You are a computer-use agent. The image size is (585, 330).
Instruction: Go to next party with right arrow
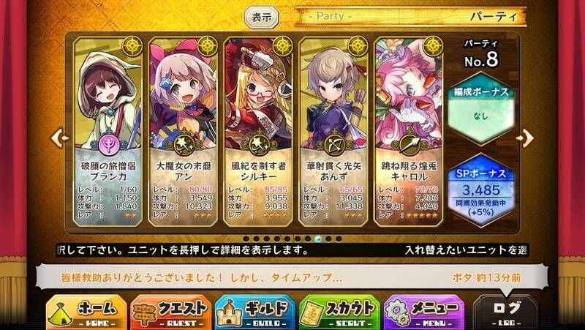click(525, 138)
